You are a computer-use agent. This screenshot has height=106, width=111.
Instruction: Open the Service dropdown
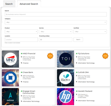56,32
